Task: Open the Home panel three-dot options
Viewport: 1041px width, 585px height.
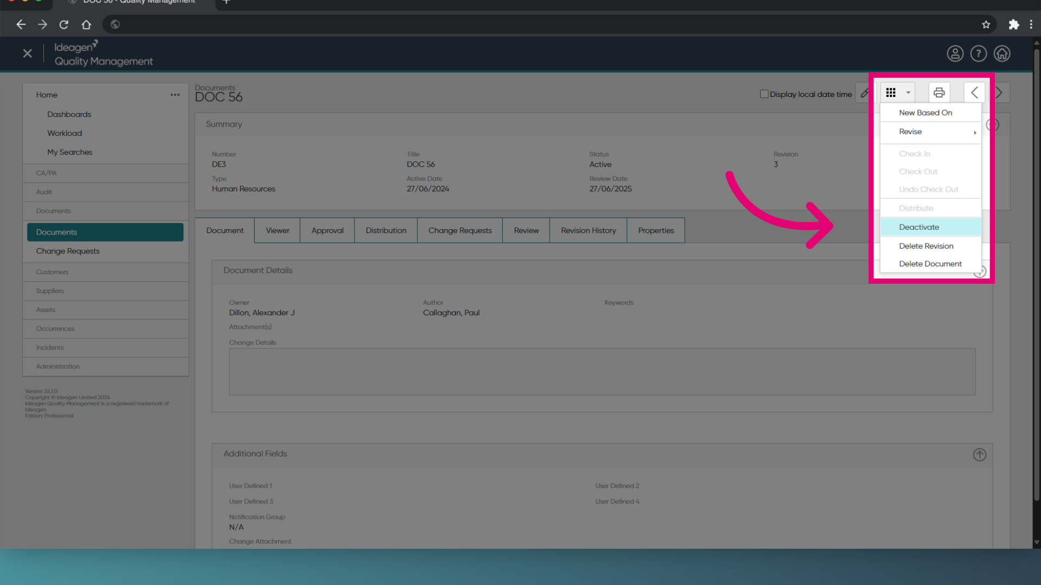Action: [x=175, y=95]
